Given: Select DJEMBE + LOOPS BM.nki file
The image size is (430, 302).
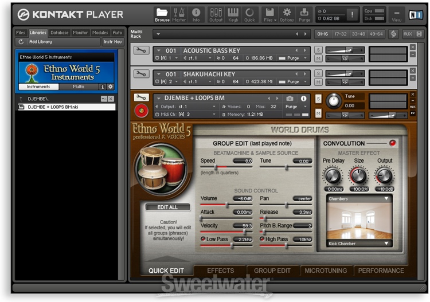Looking at the screenshot, I should [x=67, y=107].
